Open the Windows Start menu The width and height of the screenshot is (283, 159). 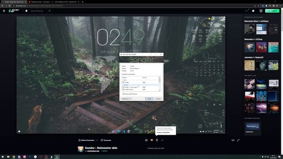coord(3,157)
